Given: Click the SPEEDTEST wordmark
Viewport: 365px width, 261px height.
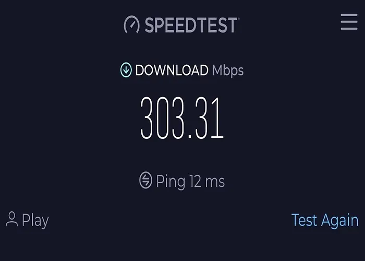Looking at the screenshot, I should pyautogui.click(x=191, y=25).
